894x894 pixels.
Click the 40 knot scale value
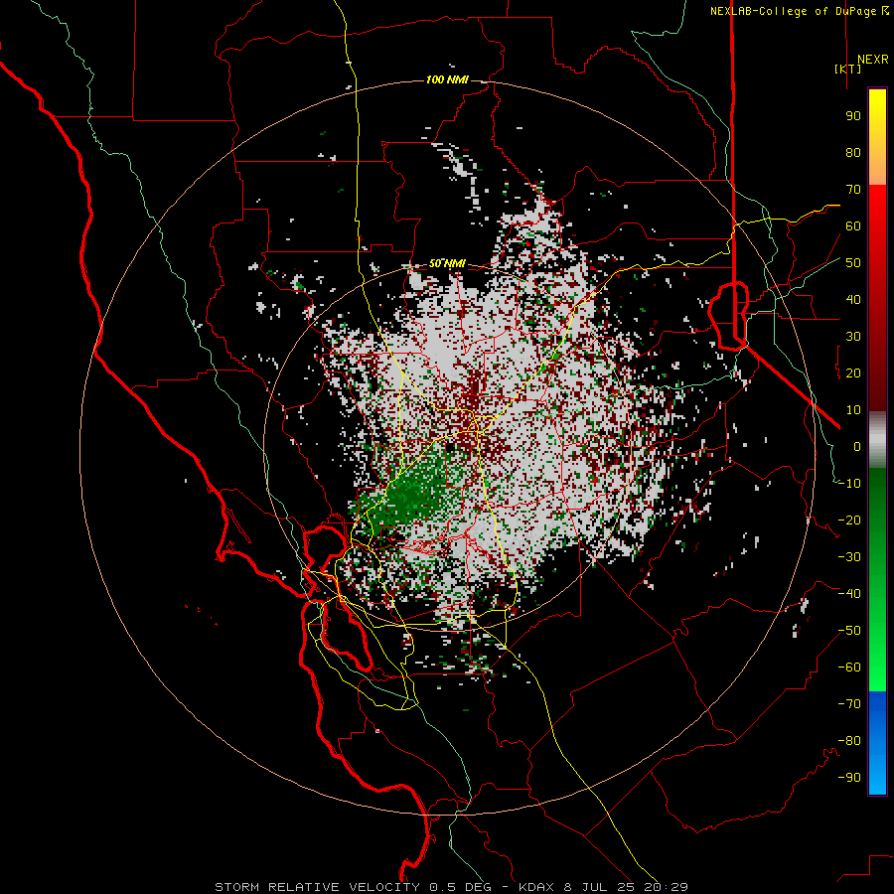tap(853, 300)
